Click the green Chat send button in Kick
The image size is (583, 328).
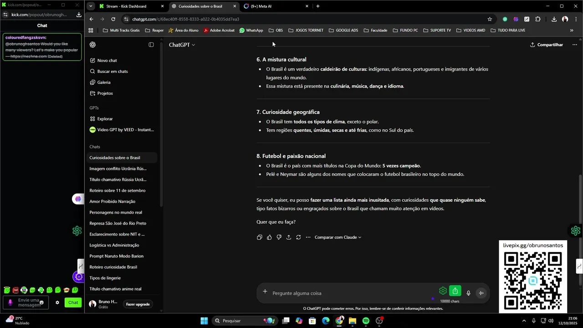73,302
